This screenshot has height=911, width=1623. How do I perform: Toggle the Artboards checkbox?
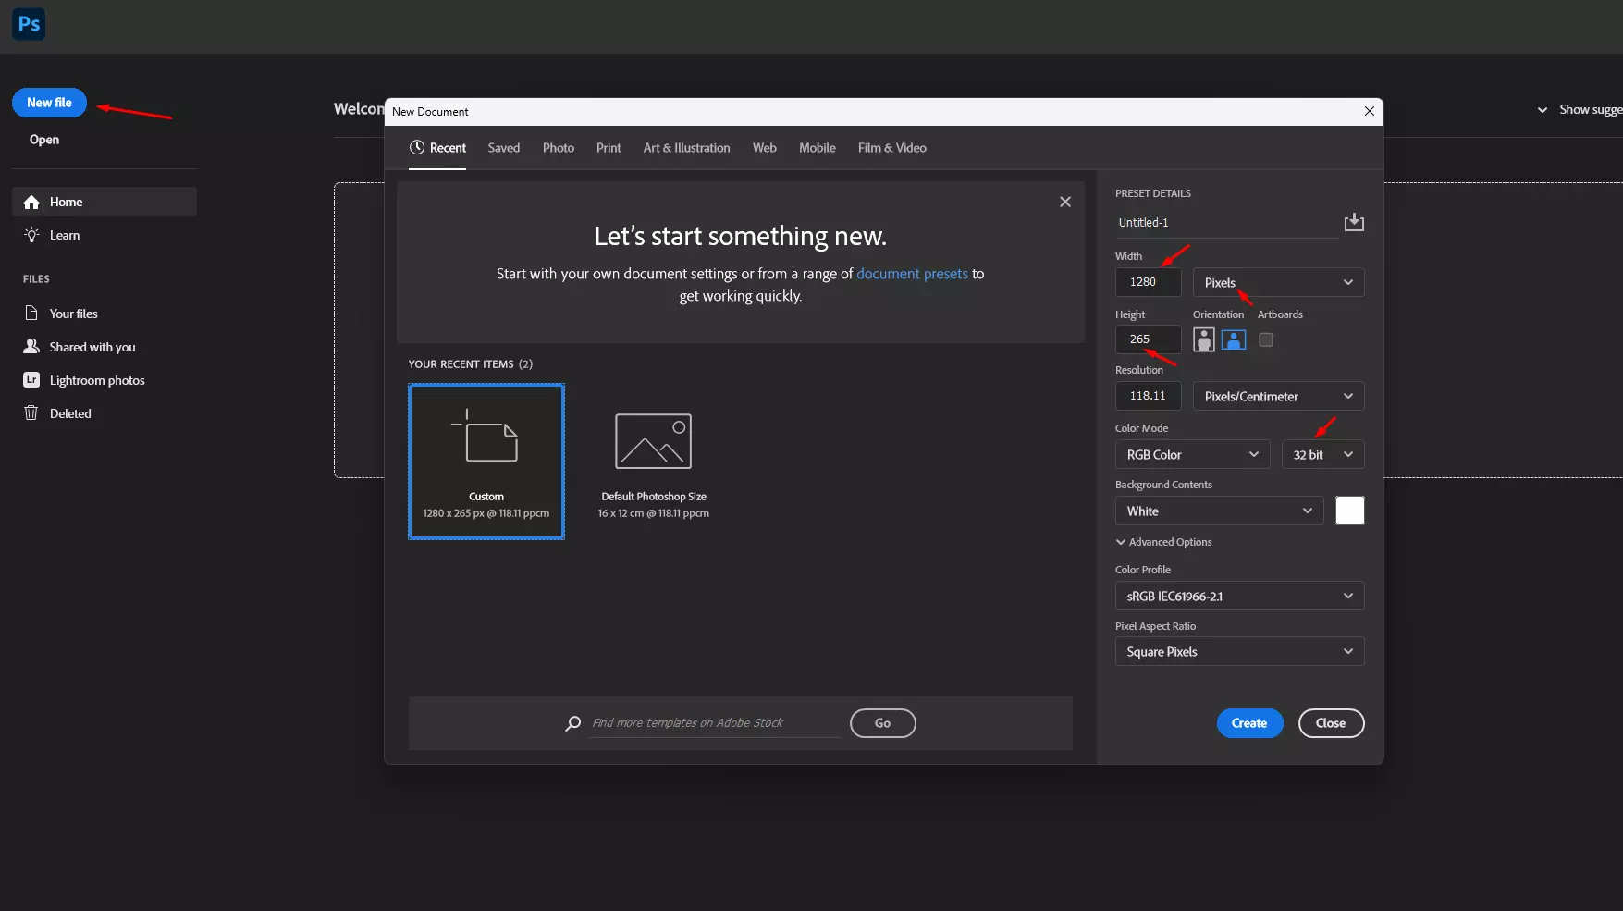1266,339
